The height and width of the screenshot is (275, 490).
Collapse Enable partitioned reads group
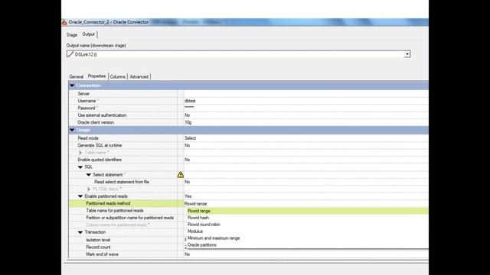coord(80,196)
